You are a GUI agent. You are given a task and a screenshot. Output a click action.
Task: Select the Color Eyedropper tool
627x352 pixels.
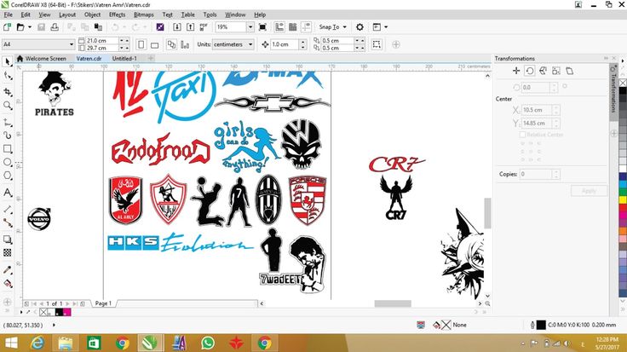coord(7,270)
